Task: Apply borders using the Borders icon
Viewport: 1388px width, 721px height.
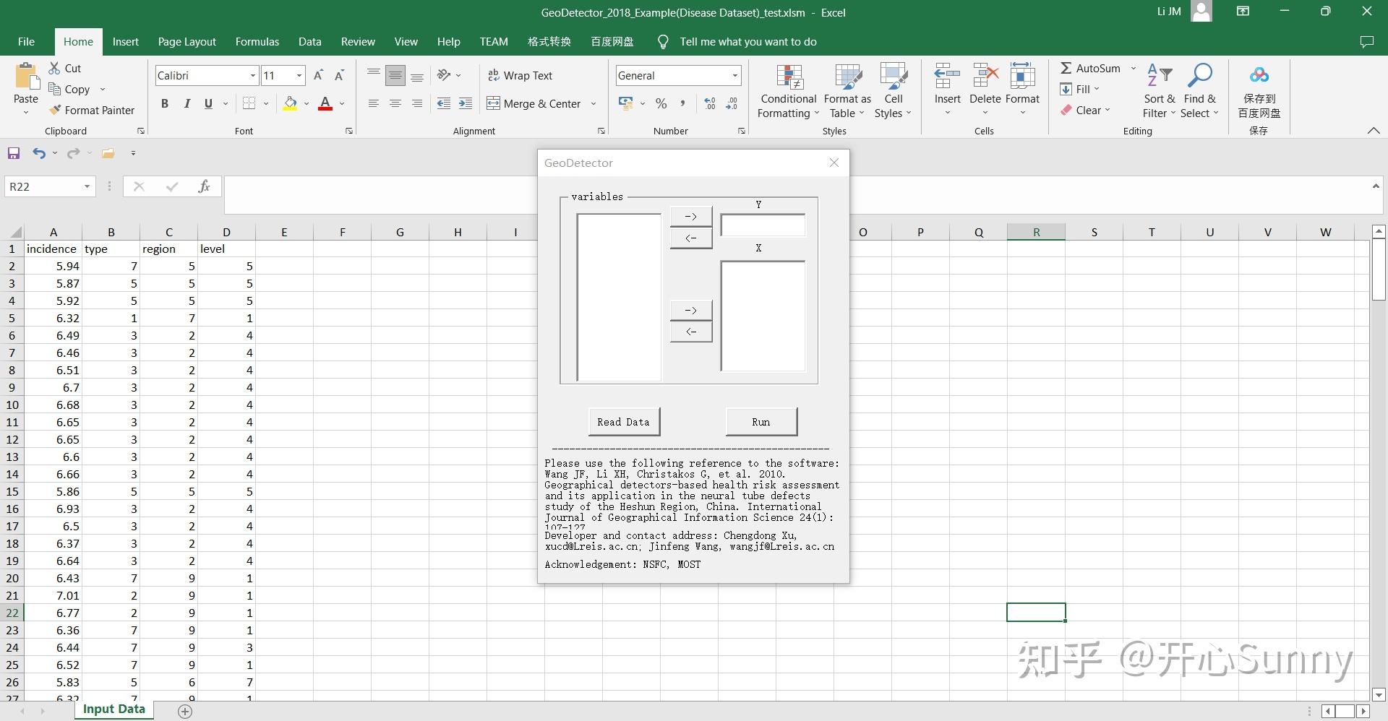Action: click(249, 103)
